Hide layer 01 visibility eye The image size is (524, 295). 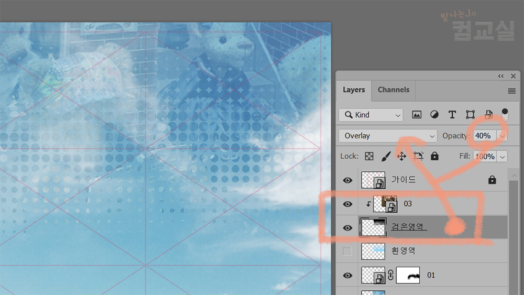(347, 276)
